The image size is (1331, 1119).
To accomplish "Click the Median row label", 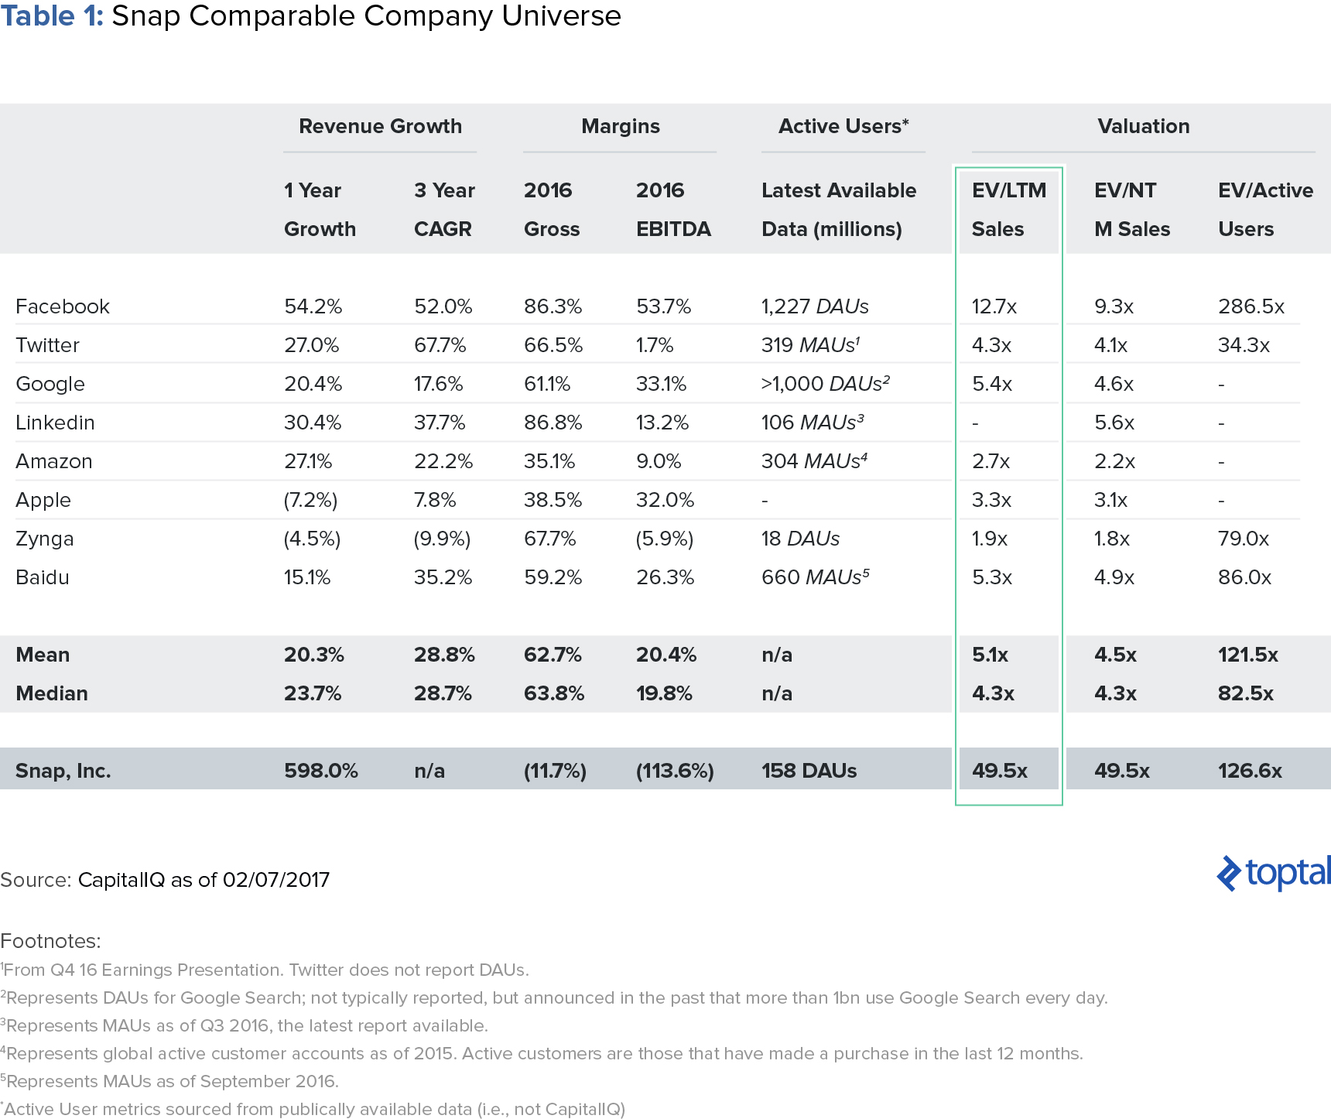I will coord(52,693).
